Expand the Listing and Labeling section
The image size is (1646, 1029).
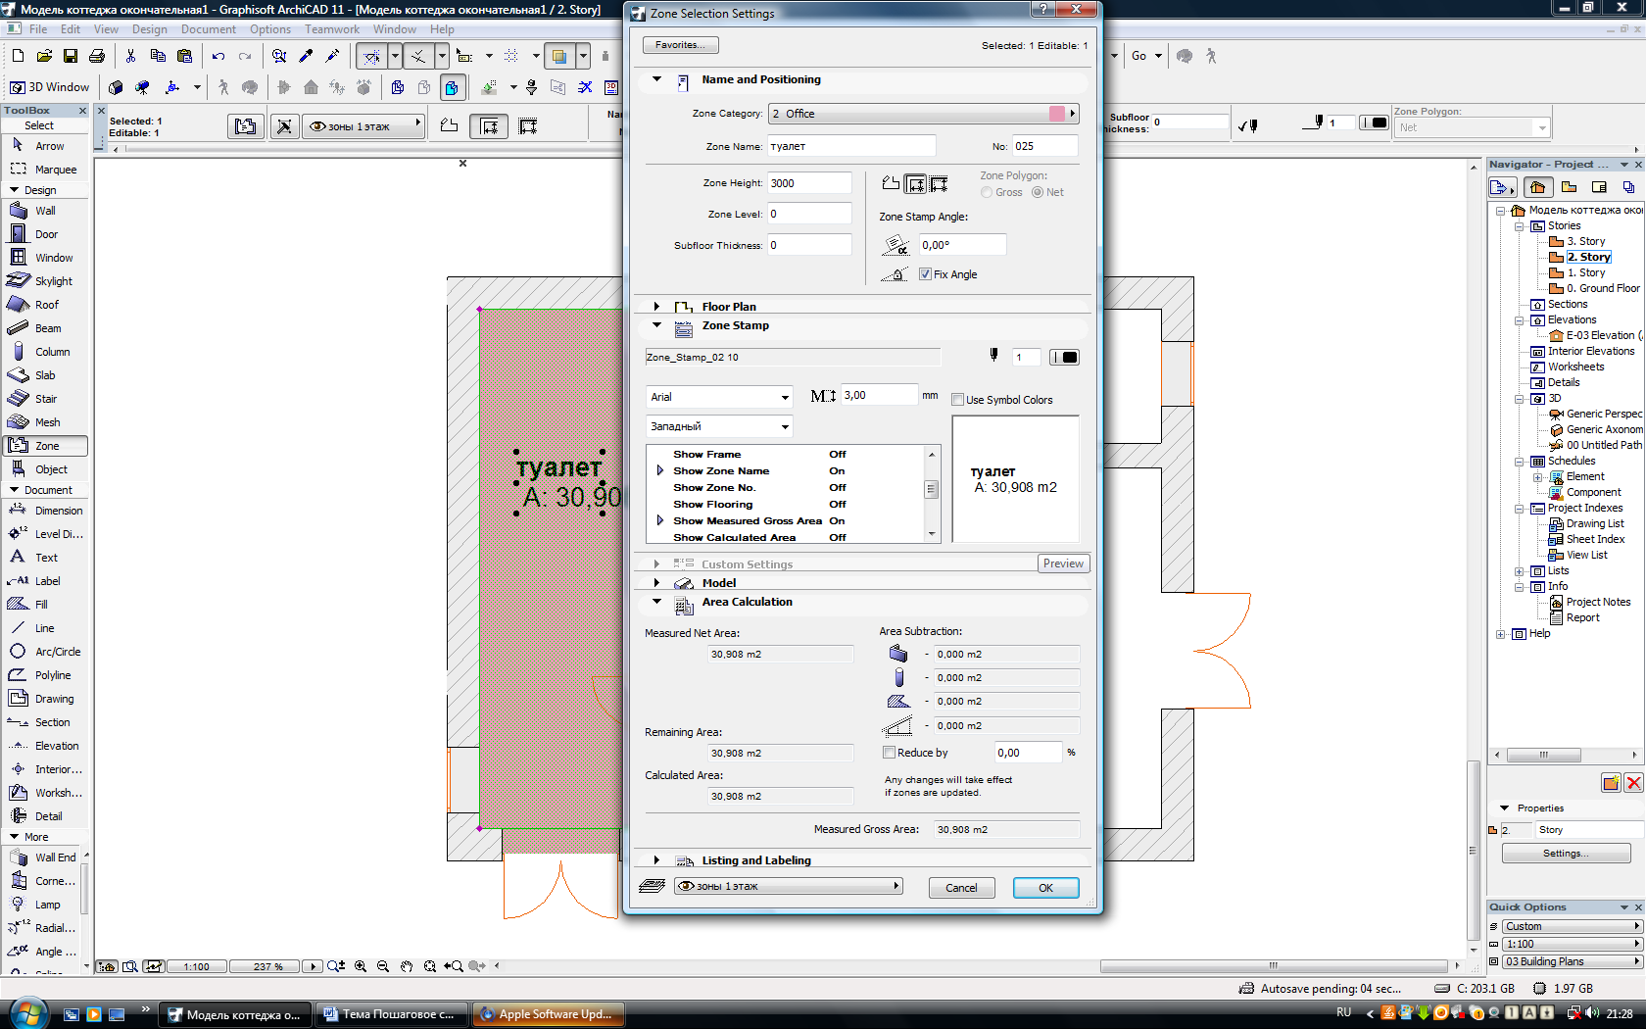(656, 860)
